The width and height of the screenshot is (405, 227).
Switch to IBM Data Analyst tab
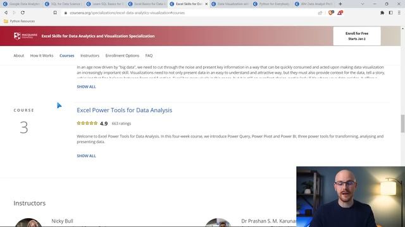(314, 4)
